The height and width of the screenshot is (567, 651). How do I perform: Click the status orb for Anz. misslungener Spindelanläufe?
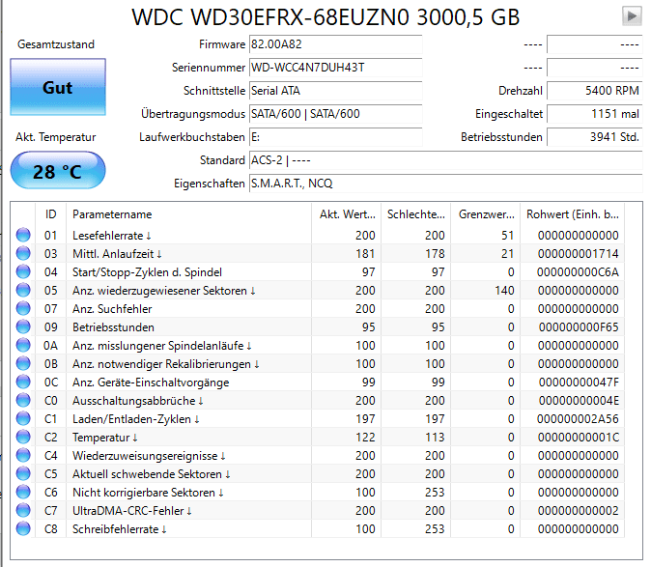pos(23,345)
